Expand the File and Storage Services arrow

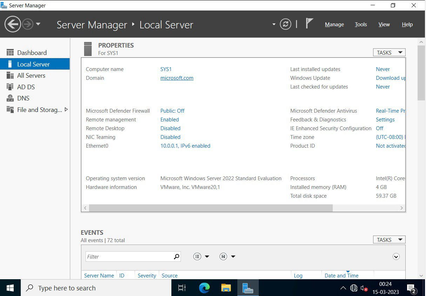point(66,110)
